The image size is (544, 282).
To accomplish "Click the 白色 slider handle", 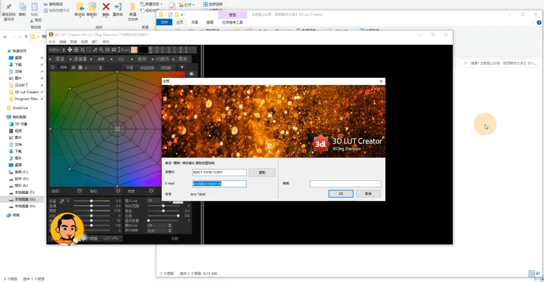I will coord(178,216).
